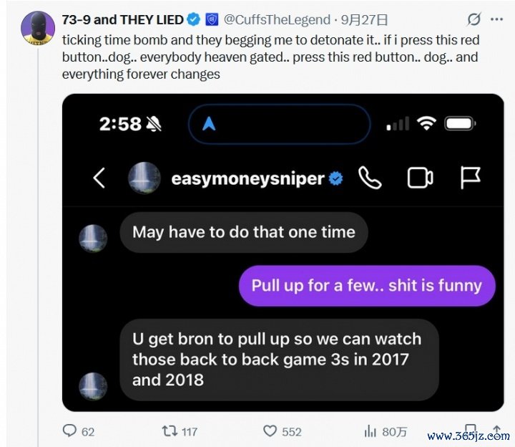Open the @CuffsTheLegend handle link
515x447 pixels.
pos(277,19)
